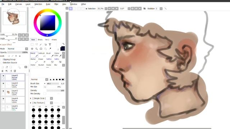Enable the Selection Source checkbox

click(1, 63)
